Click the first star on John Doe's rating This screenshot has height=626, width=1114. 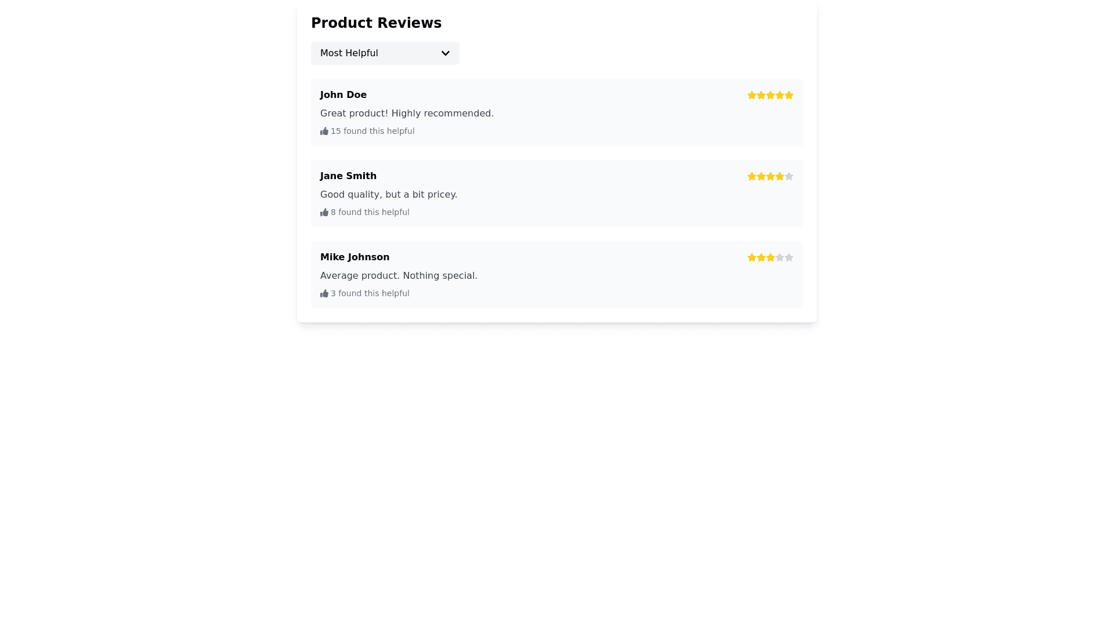click(752, 95)
